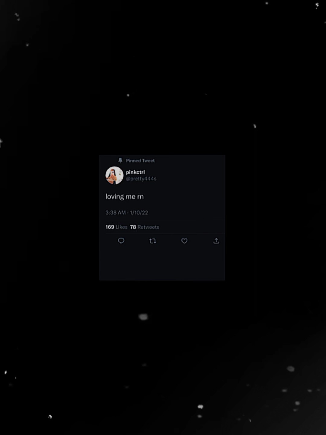The height and width of the screenshot is (435, 326).
Task: Click the blurry white blob below the tweet card
Action: point(143,317)
